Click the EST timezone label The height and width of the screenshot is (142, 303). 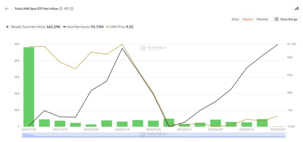point(67,9)
